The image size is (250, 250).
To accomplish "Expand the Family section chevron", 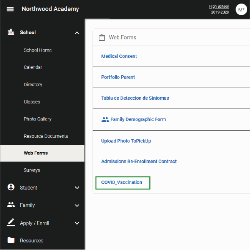I will 77,206.
